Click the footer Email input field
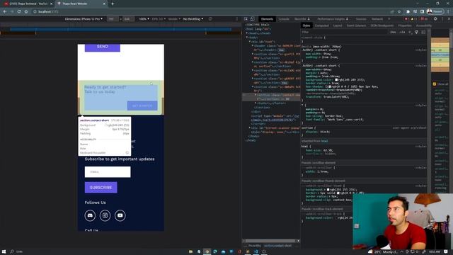Image resolution: width=453 pixels, height=255 pixels. [108, 171]
